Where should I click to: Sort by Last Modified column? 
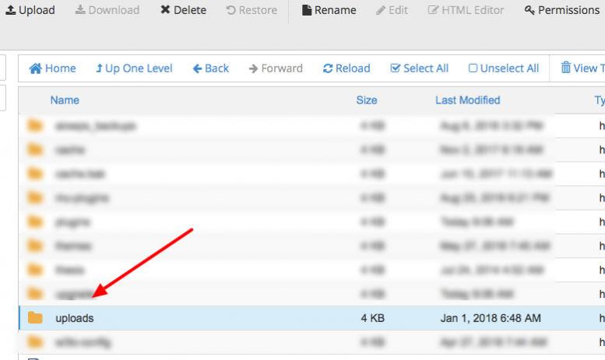[468, 100]
